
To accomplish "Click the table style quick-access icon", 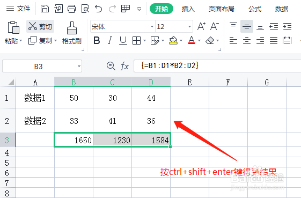I will click(x=126, y=9).
